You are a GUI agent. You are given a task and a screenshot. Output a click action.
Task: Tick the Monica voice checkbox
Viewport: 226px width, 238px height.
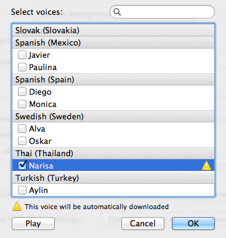22,104
